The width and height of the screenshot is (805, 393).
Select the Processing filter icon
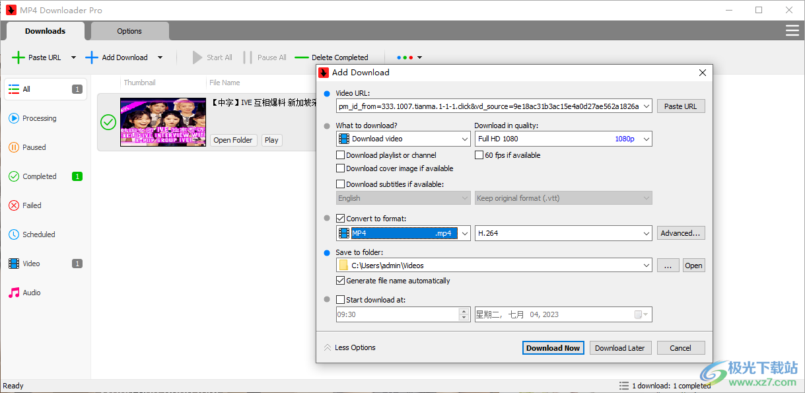click(13, 118)
